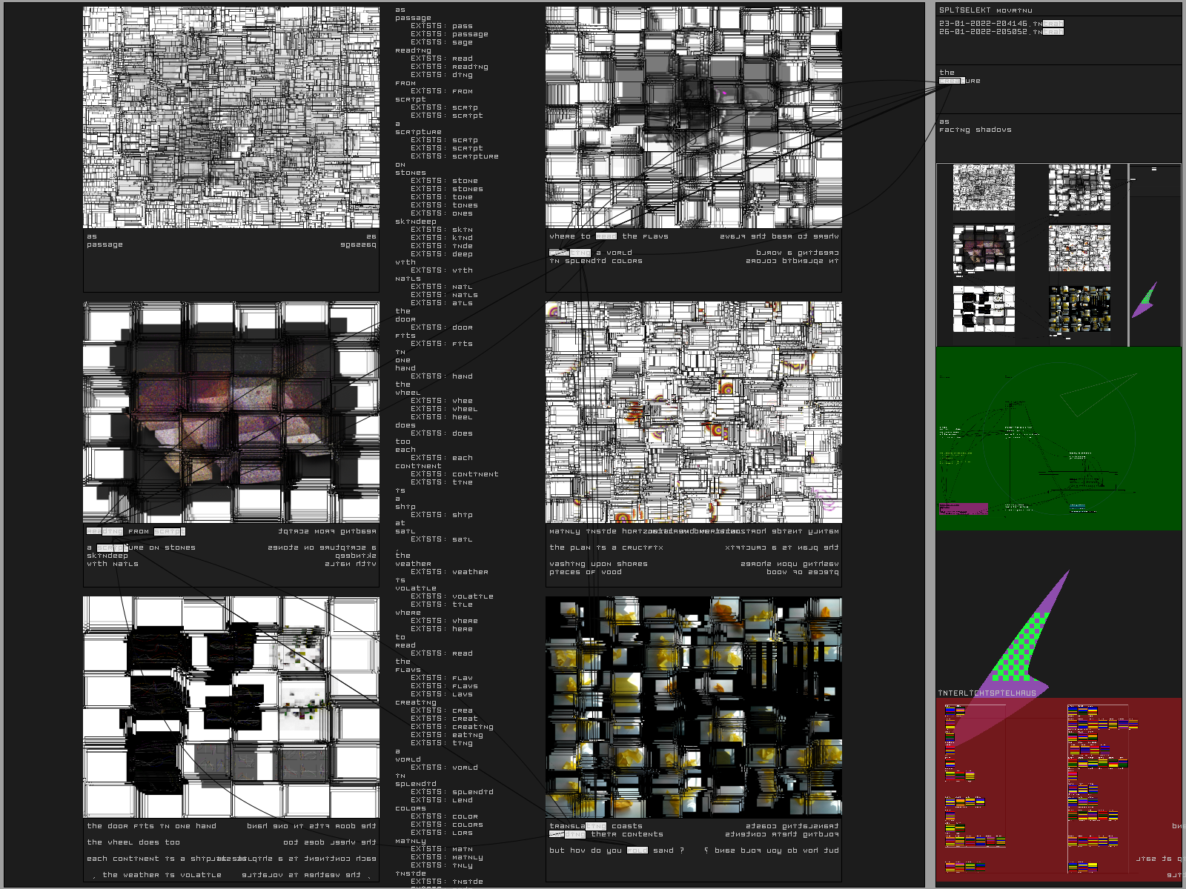This screenshot has width=1186, height=889.
Task: Click the highlighted "fold" in the sand question
Action: 637,850
